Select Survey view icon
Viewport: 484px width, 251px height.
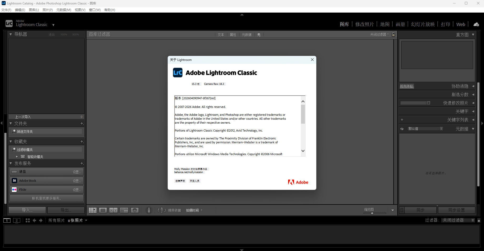[x=124, y=210]
